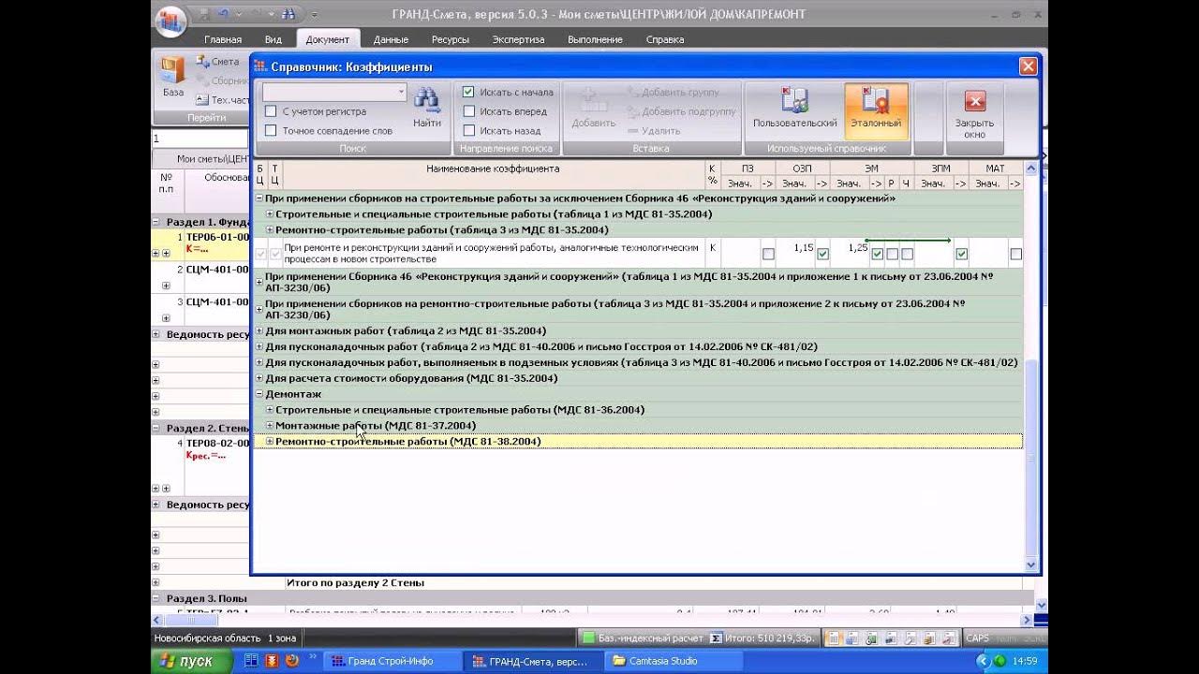The image size is (1199, 674).
Task: Click the ГРАНД-Смета taskbar button
Action: coord(532,661)
